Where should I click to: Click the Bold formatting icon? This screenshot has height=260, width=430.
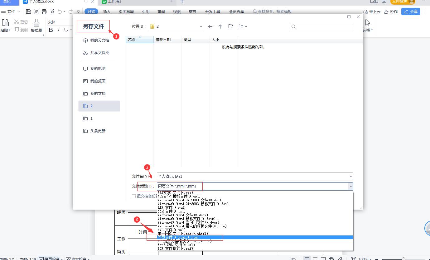[x=51, y=30]
